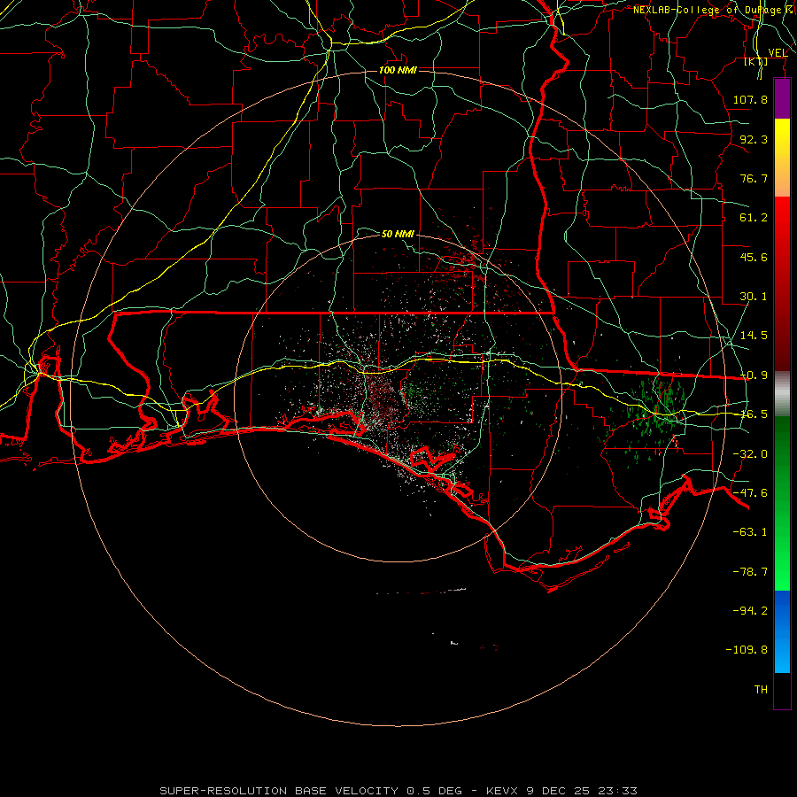Select the 30.1 legend value

[x=754, y=297]
